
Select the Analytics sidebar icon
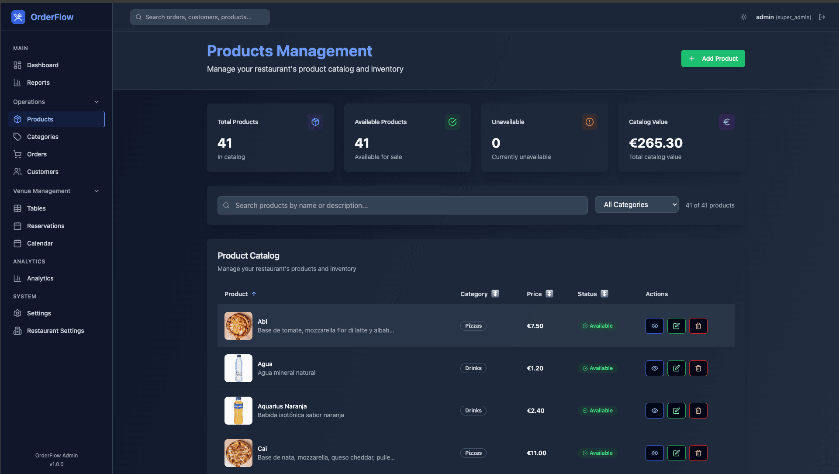tap(17, 278)
